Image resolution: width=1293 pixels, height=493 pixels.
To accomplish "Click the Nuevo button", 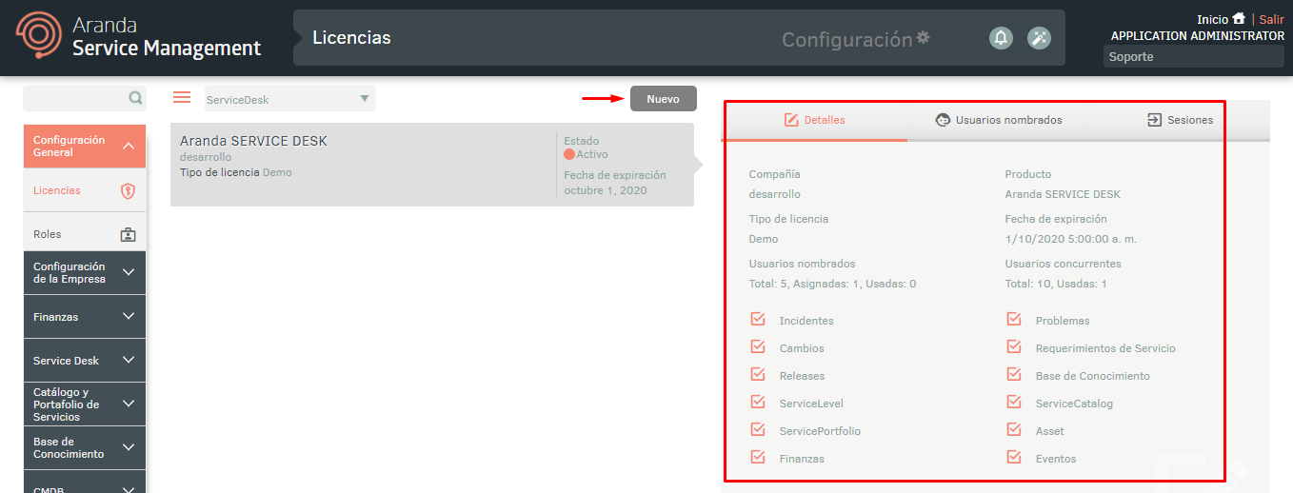I will click(664, 99).
